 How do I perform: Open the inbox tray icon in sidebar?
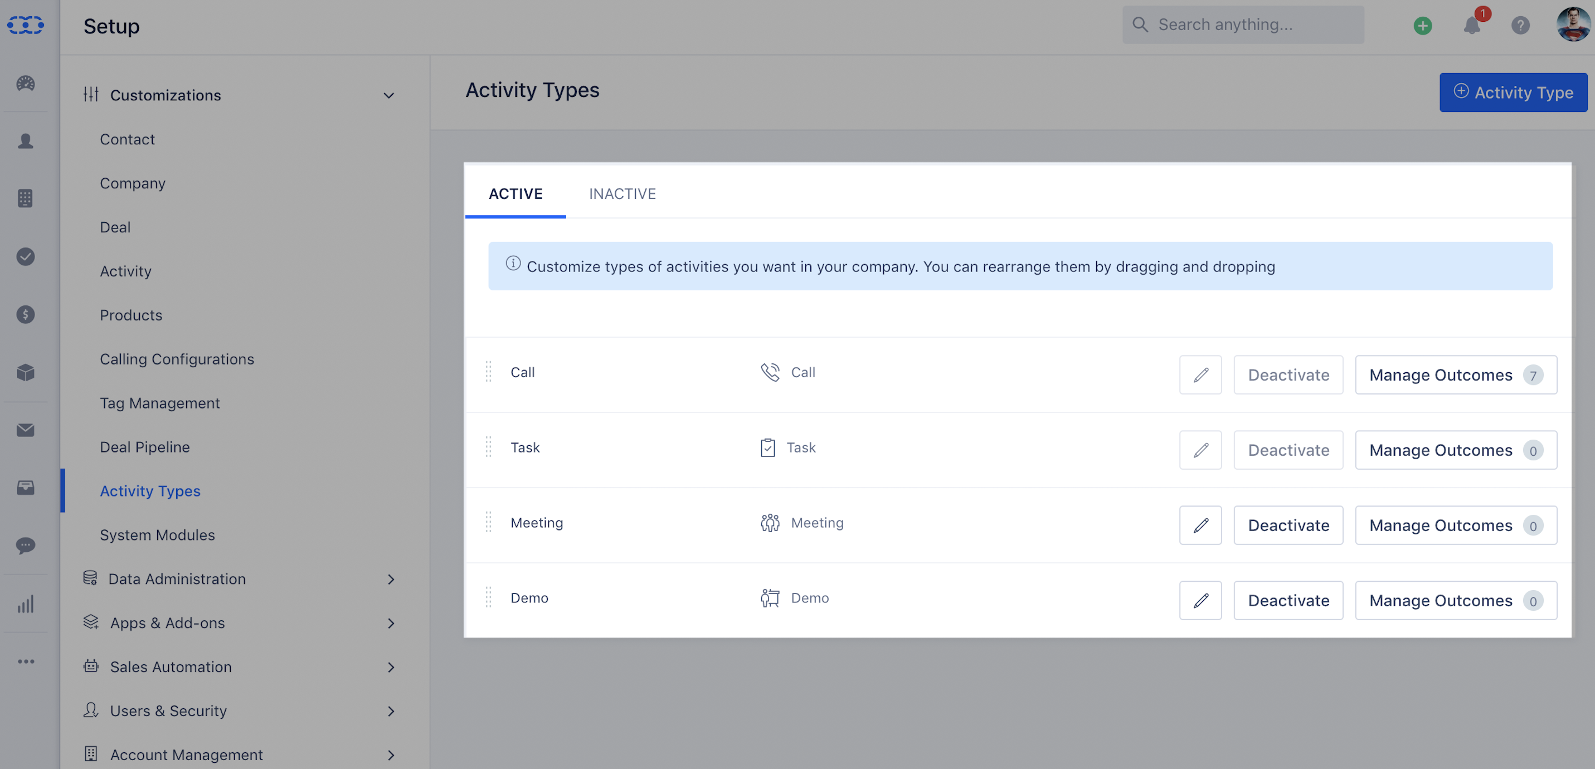click(26, 487)
